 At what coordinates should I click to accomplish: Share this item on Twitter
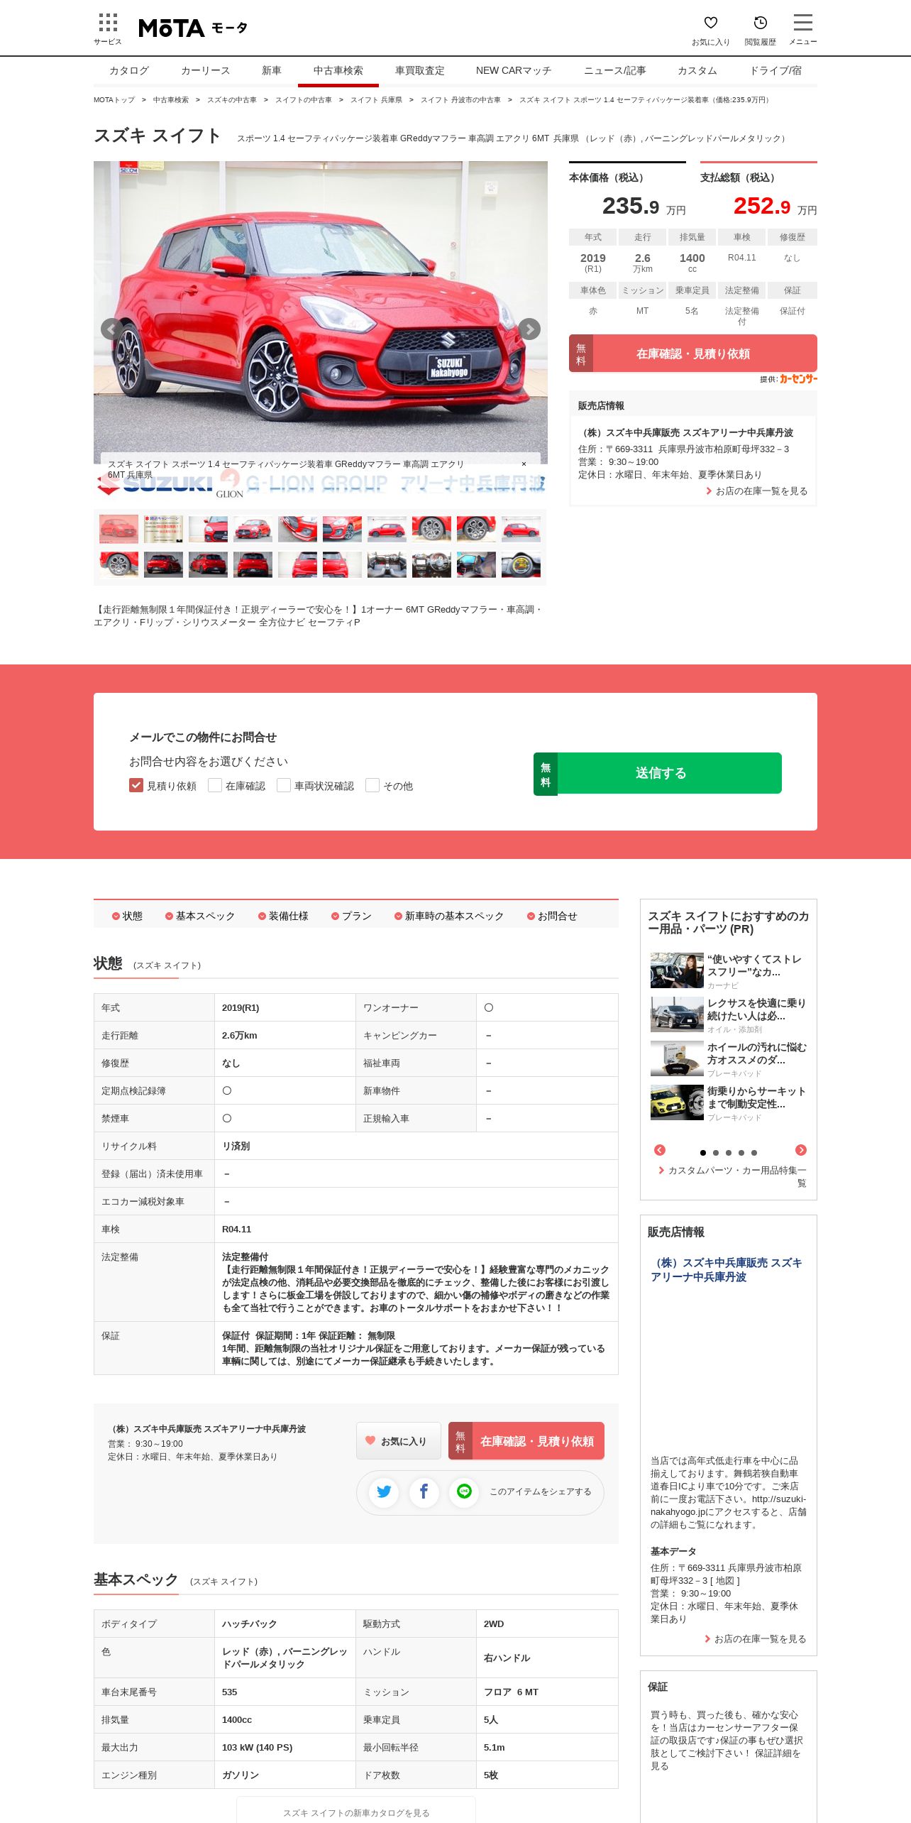coord(384,1491)
